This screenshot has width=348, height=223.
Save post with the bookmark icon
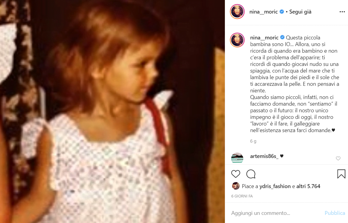(x=341, y=174)
